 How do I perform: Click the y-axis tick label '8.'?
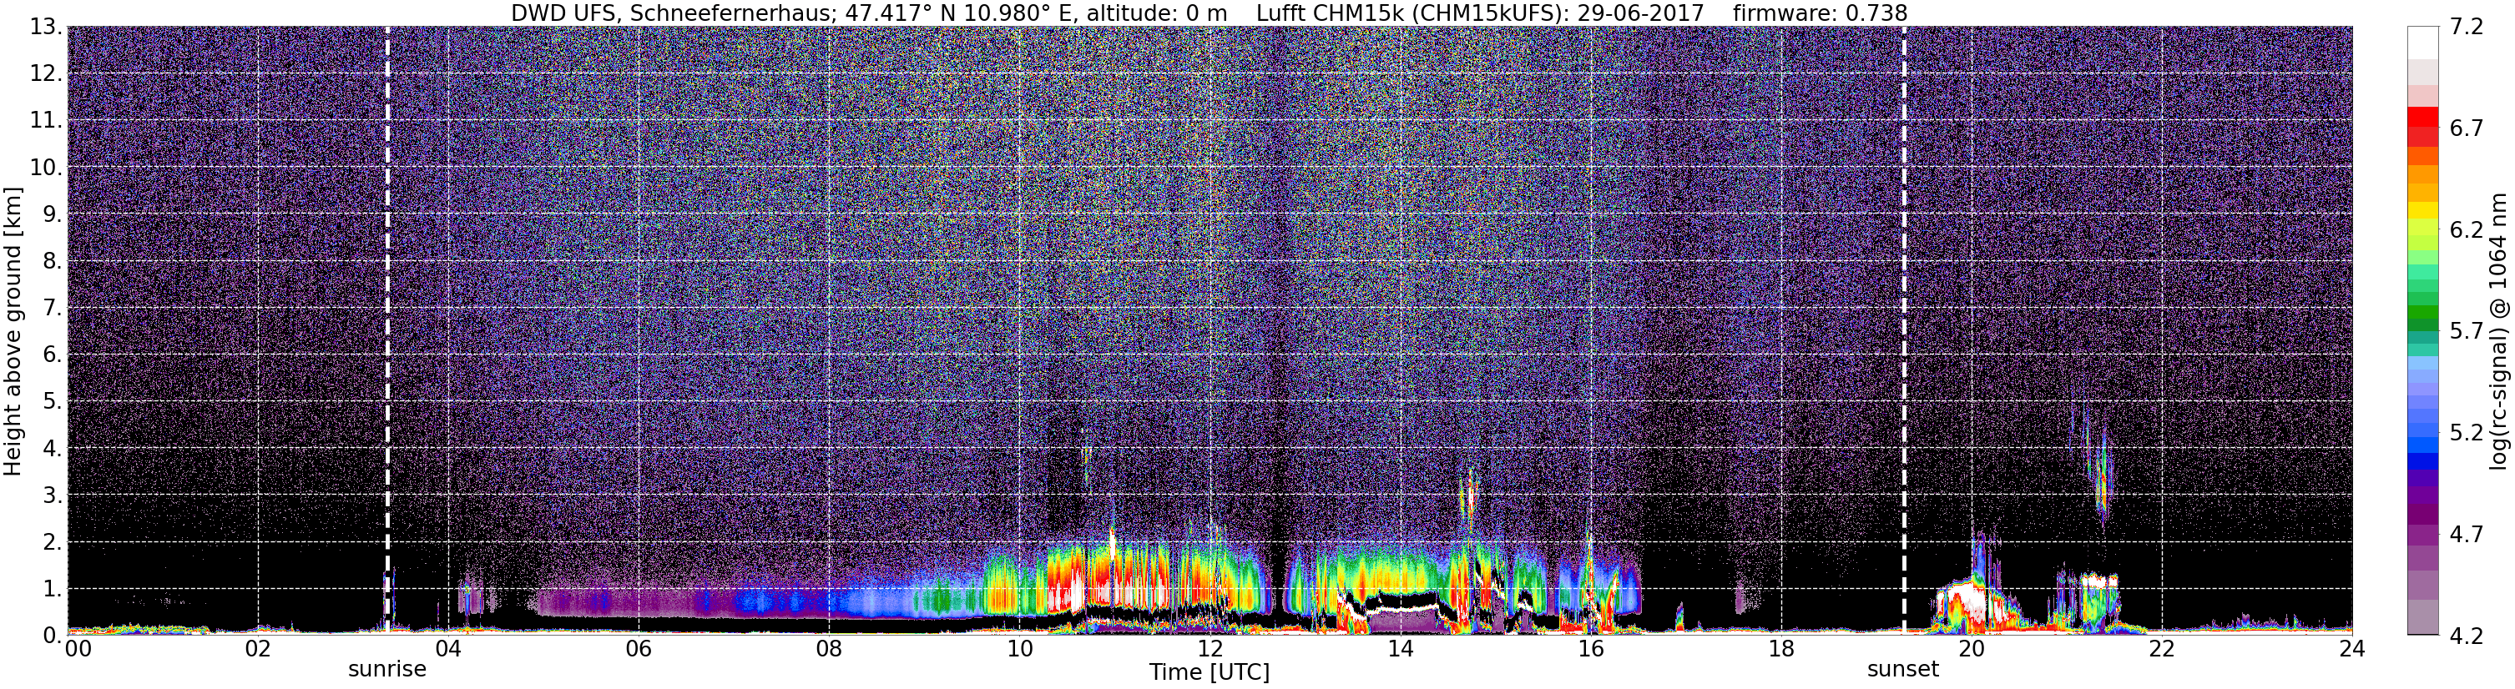click(52, 262)
